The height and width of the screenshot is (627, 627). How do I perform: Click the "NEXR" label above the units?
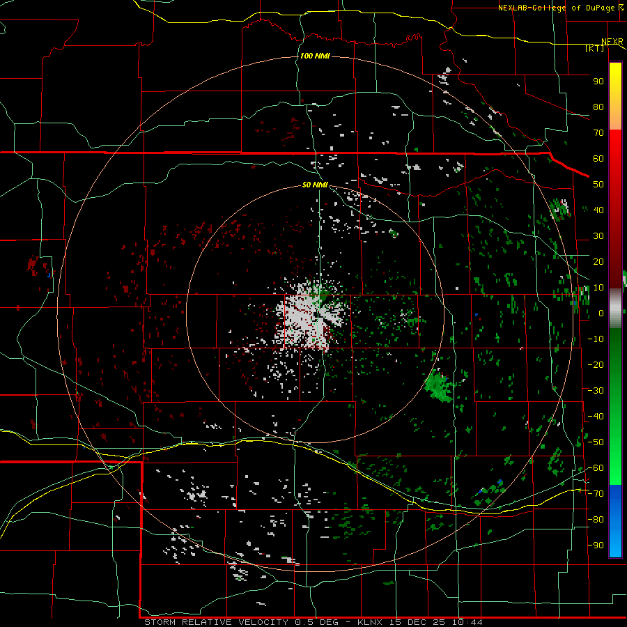612,42
